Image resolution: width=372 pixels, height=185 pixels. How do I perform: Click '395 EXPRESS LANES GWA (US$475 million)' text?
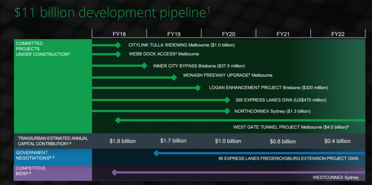[281, 100]
